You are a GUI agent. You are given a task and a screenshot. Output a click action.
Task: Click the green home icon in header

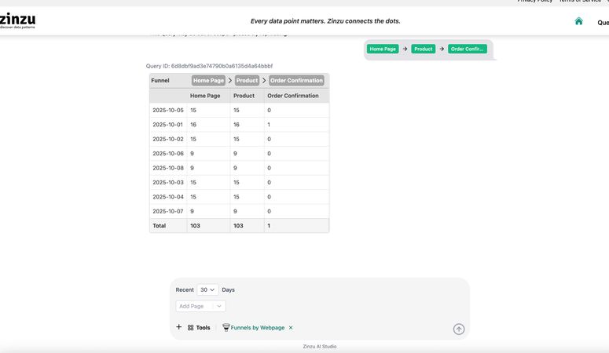click(x=579, y=21)
